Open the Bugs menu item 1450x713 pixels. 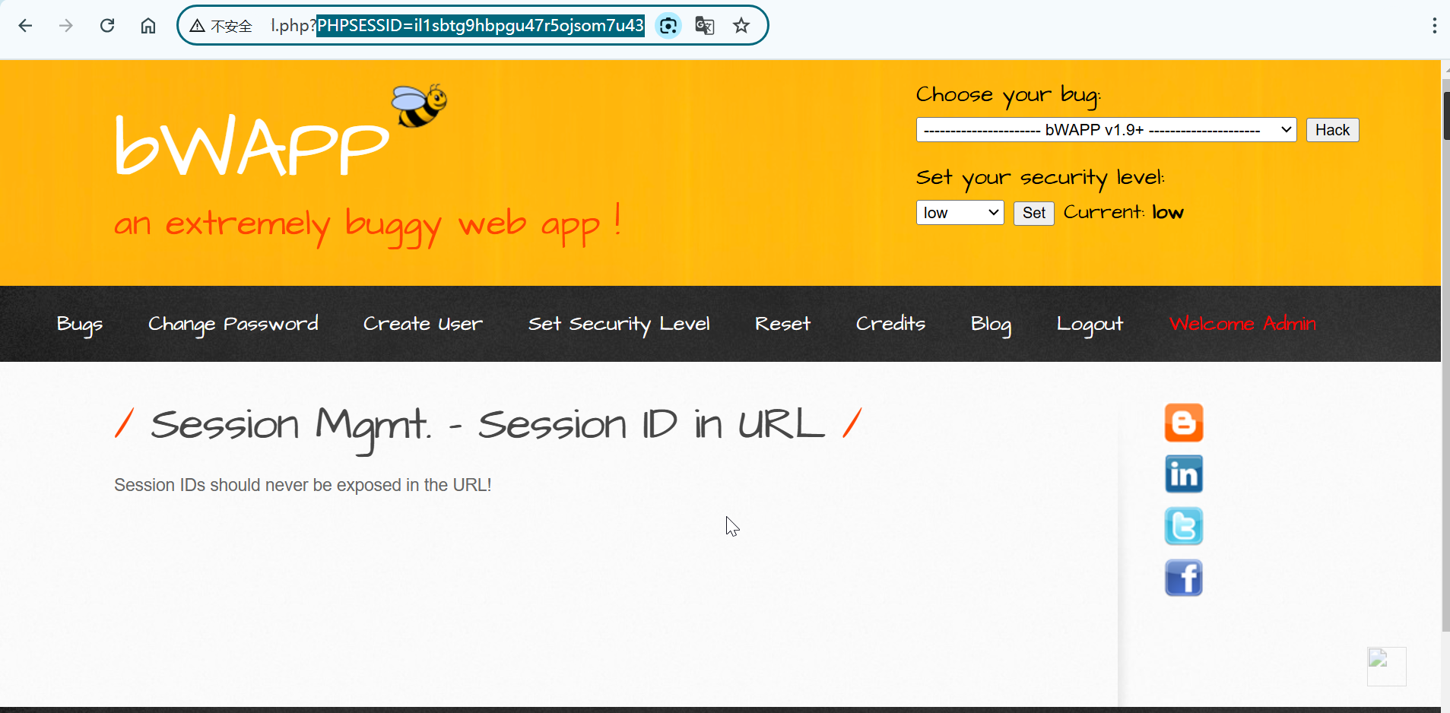[79, 324]
